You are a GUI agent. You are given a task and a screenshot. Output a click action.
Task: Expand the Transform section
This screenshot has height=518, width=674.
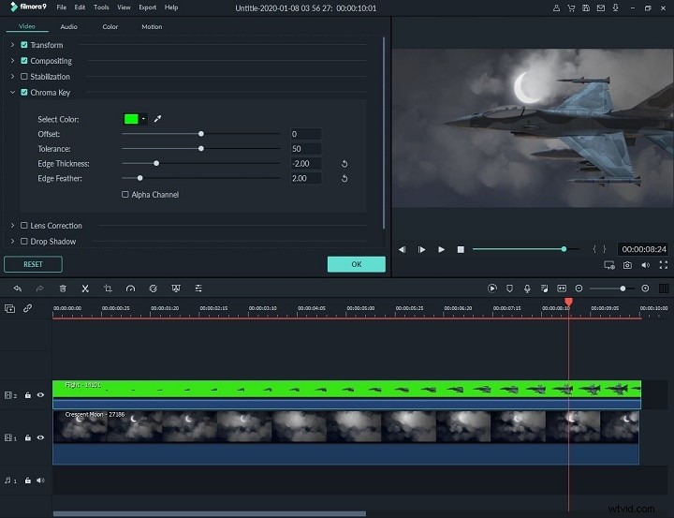click(12, 45)
